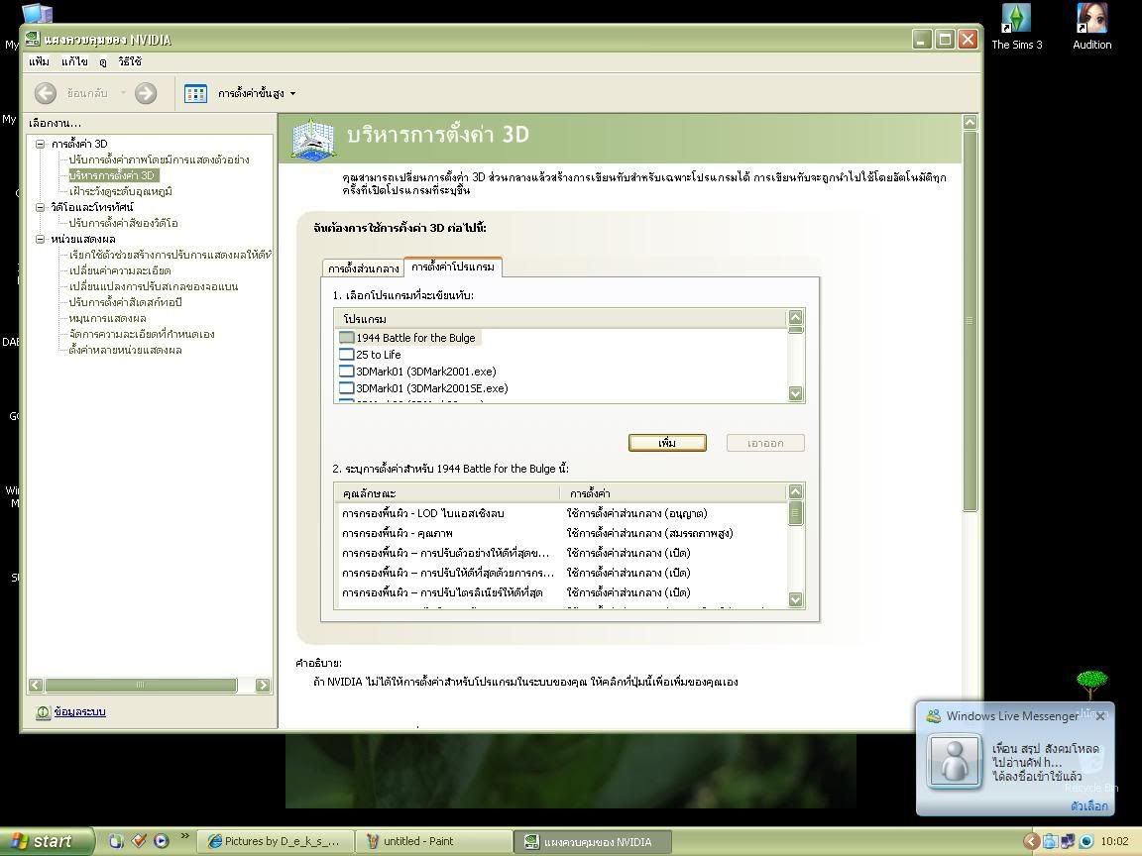Switch to การตั้งส่วนกลาง tab
Viewport: 1142px width, 856px height.
click(363, 268)
